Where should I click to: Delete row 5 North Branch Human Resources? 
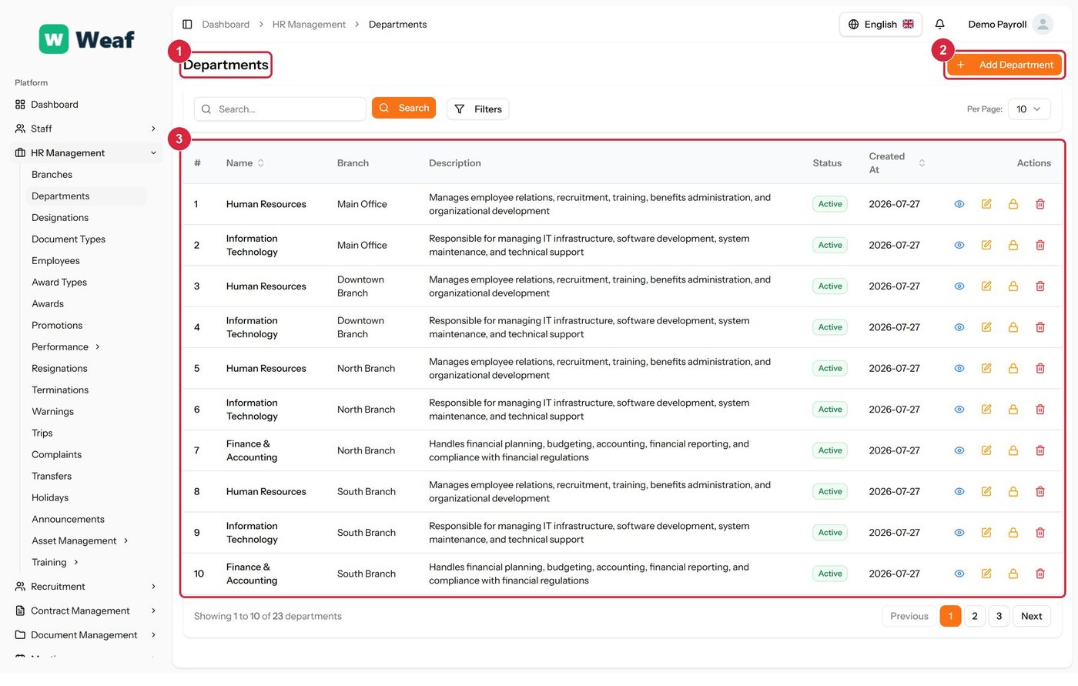point(1040,368)
